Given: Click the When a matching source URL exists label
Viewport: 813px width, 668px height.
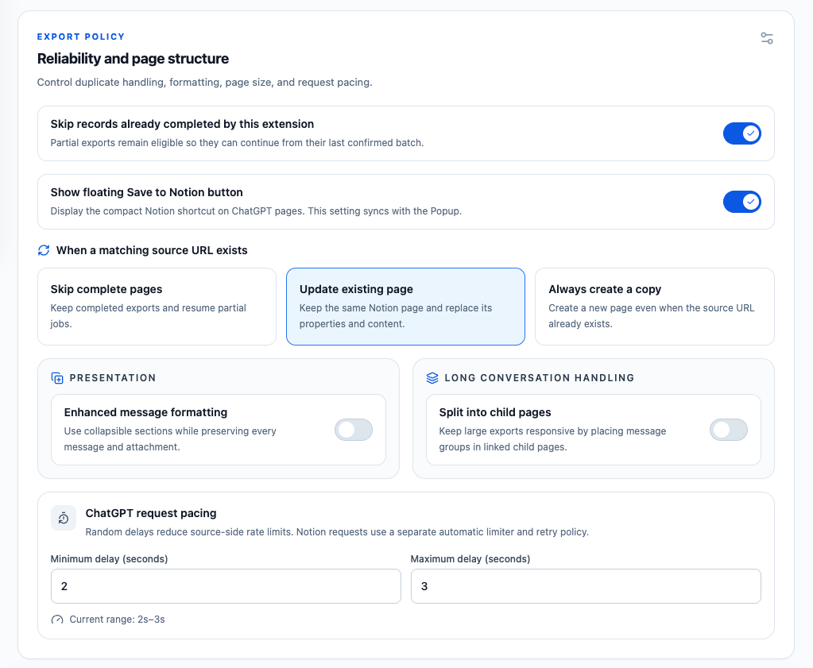Looking at the screenshot, I should [152, 250].
